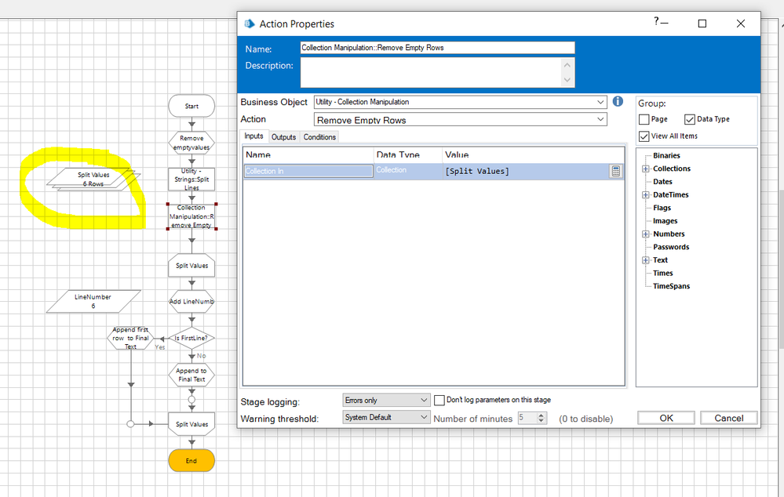Toggle the View All Items checkbox
Viewport: 784px width, 497px height.
644,136
